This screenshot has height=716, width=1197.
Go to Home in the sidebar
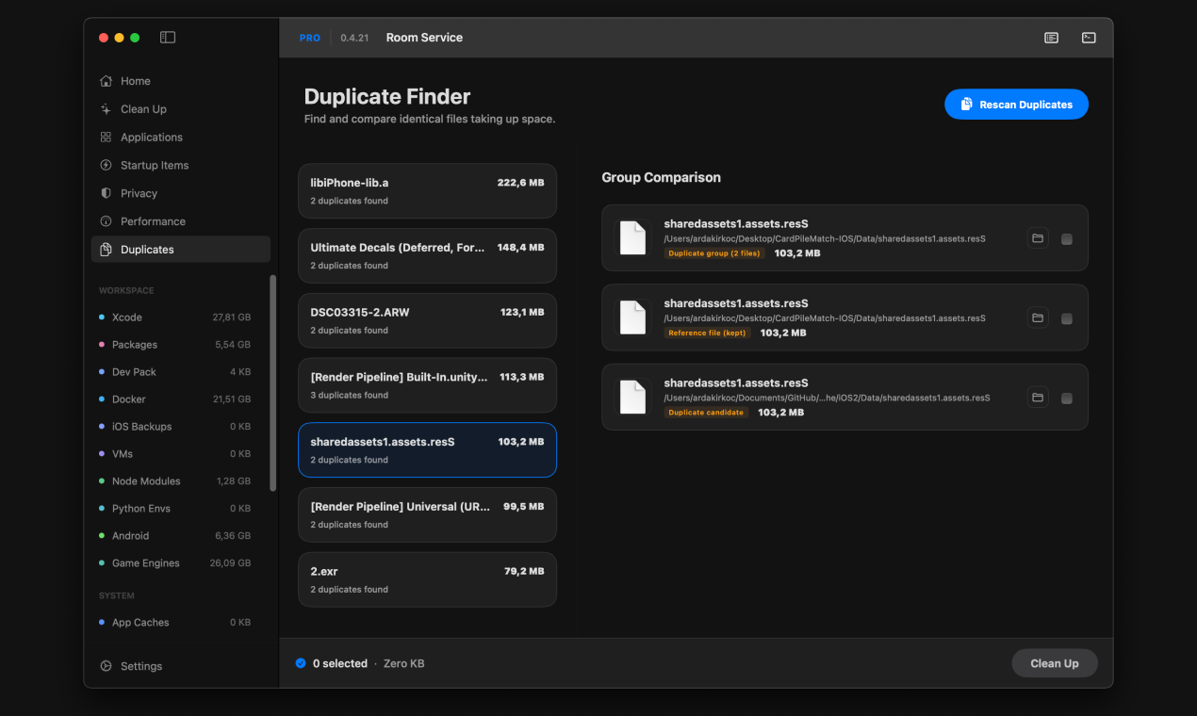click(135, 81)
